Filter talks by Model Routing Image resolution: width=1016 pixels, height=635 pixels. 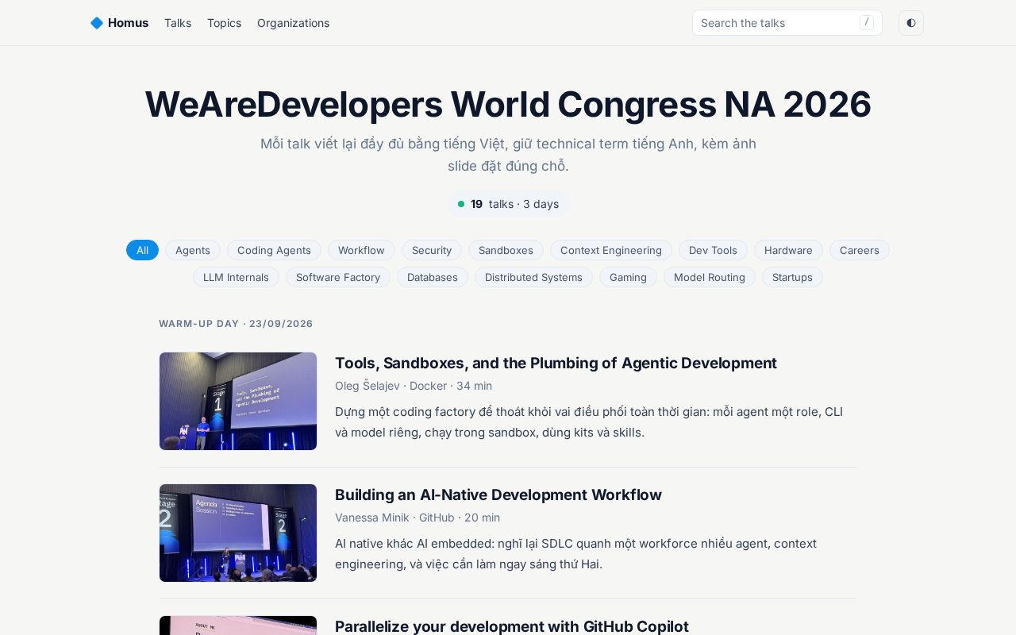(x=710, y=277)
